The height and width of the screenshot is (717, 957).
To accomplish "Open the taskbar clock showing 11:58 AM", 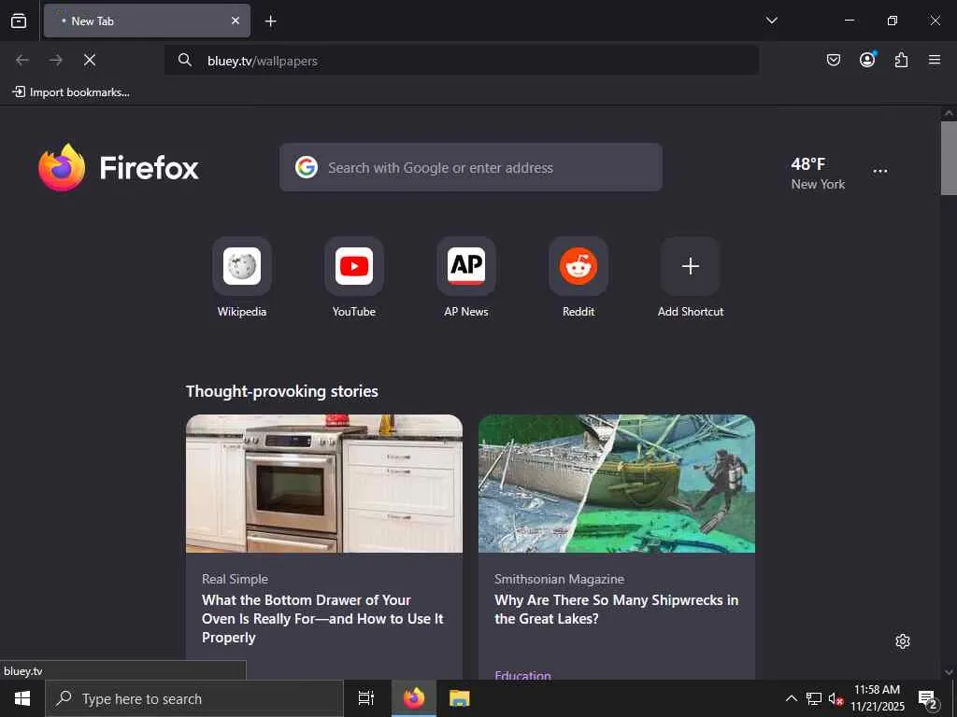I will 877,698.
